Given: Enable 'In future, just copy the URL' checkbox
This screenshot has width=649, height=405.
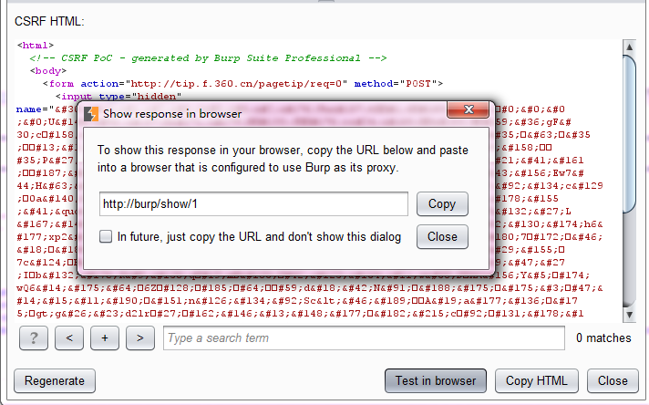Looking at the screenshot, I should 106,236.
